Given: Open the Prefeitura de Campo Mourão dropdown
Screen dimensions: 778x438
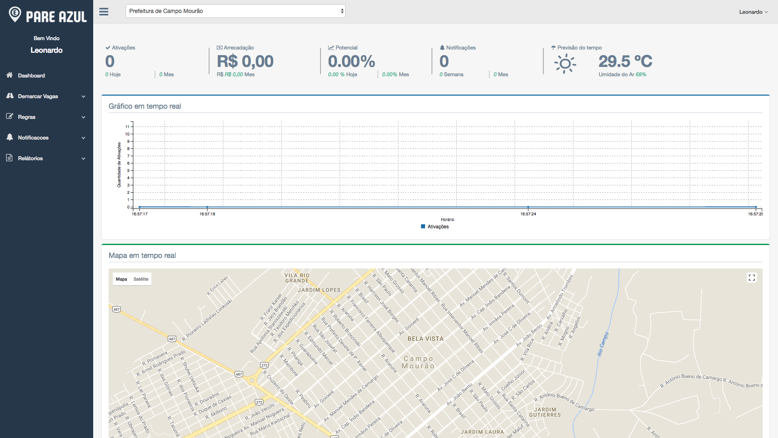Looking at the screenshot, I should [x=235, y=11].
